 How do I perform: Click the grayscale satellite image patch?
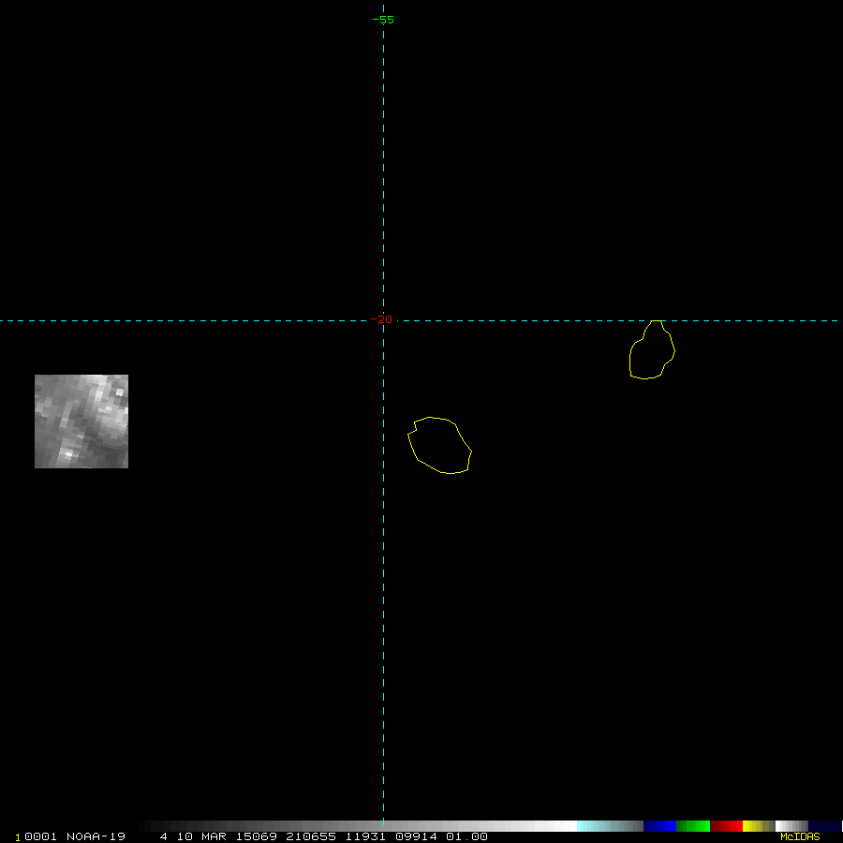point(81,421)
